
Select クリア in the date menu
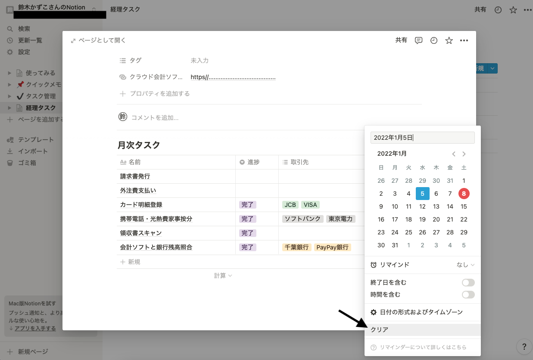[x=423, y=330]
